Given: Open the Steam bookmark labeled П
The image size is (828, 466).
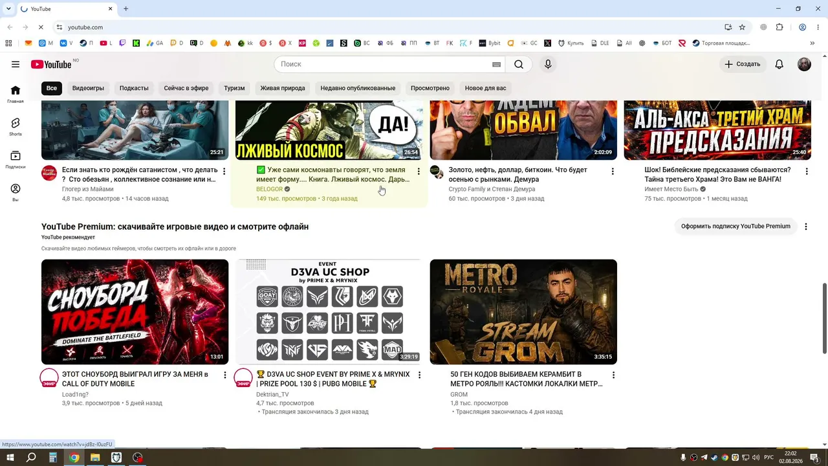Looking at the screenshot, I should (x=87, y=43).
